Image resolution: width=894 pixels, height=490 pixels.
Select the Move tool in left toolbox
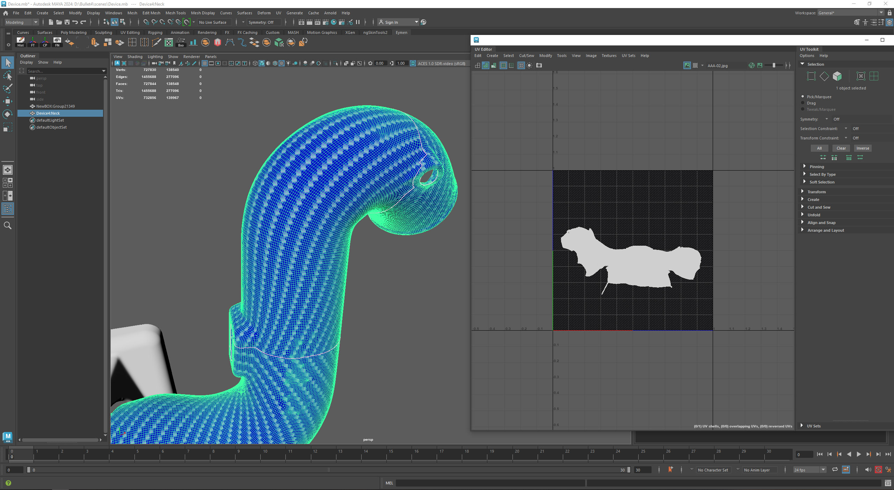point(8,101)
